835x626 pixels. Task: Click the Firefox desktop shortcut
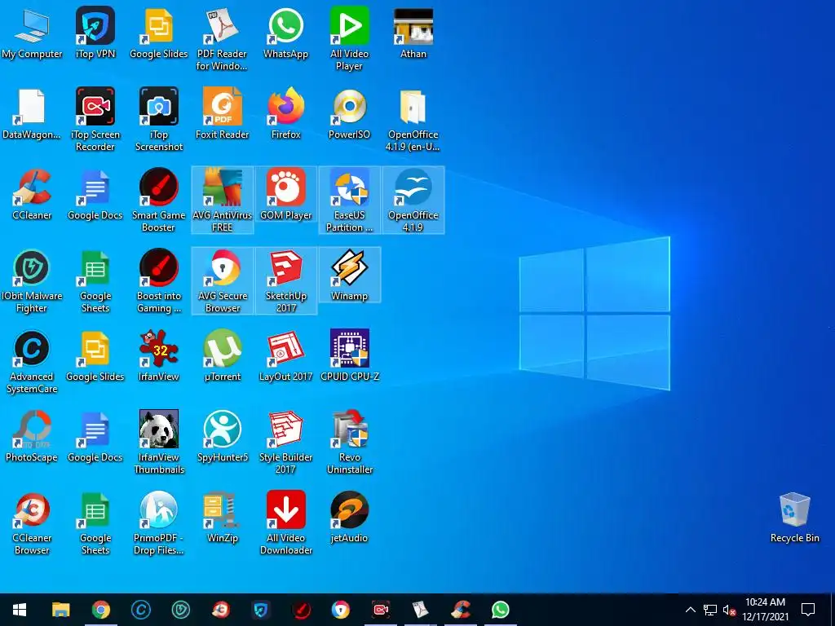point(286,114)
